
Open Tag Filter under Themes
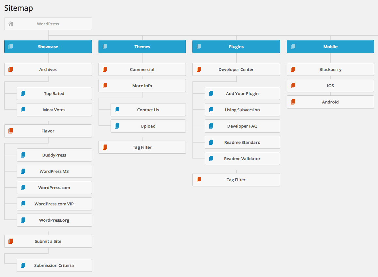pyautogui.click(x=142, y=147)
